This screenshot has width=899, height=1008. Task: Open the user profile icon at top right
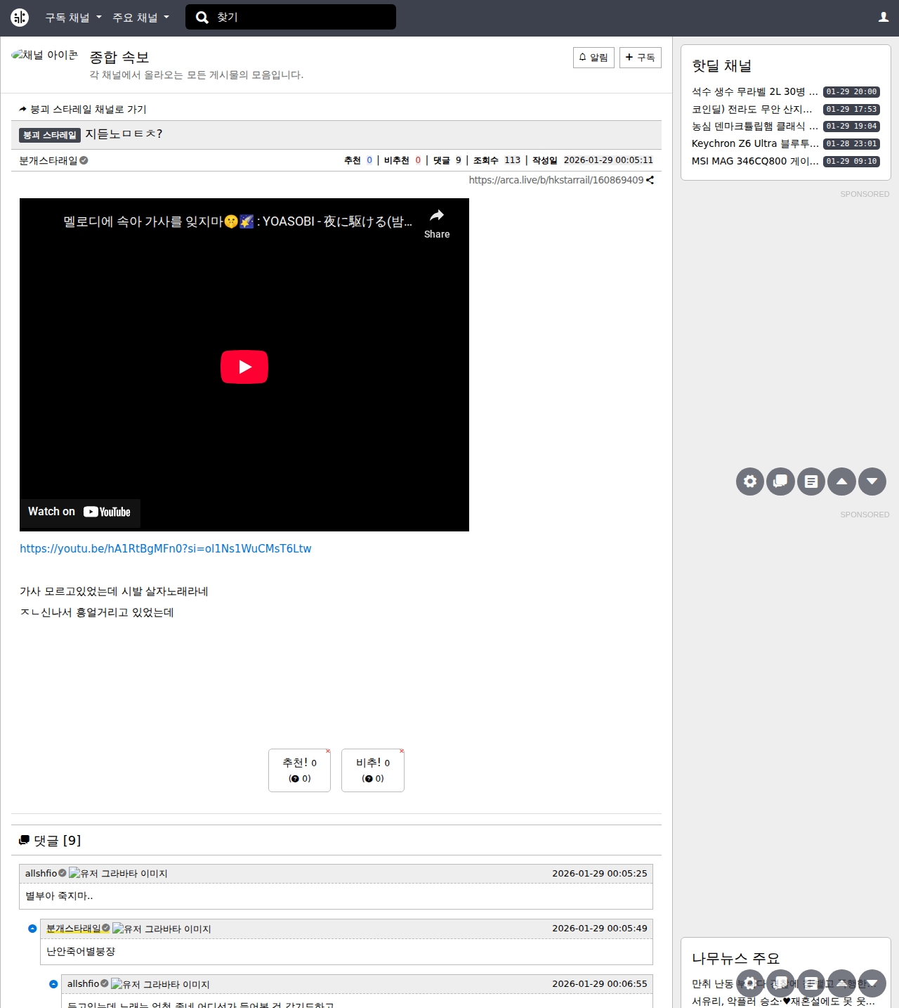coord(884,18)
